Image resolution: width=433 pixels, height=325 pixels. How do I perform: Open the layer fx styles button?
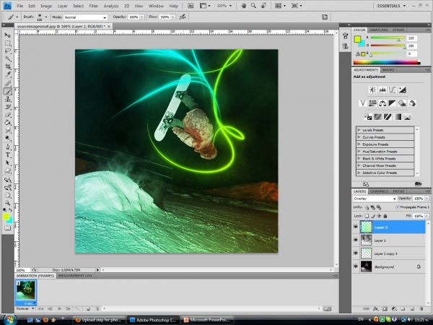[375, 308]
